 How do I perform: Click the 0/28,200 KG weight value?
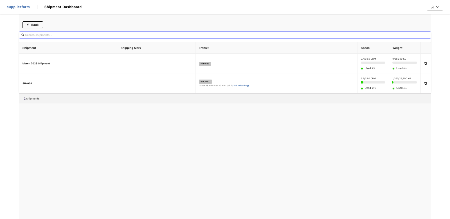[x=399, y=59]
